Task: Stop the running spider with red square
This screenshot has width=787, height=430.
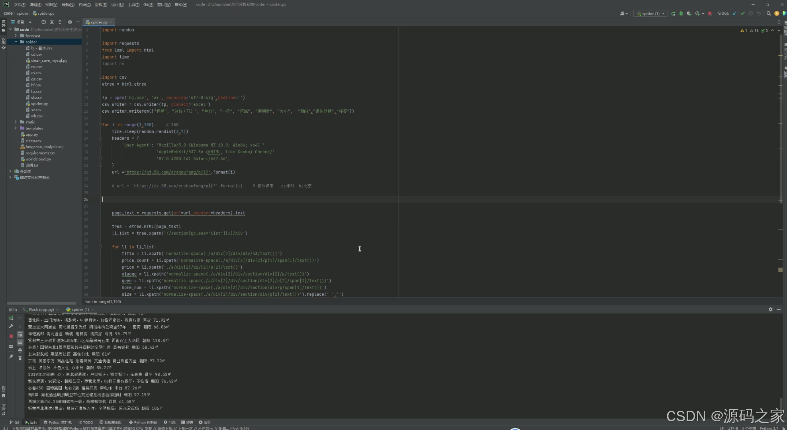Action: pos(710,14)
